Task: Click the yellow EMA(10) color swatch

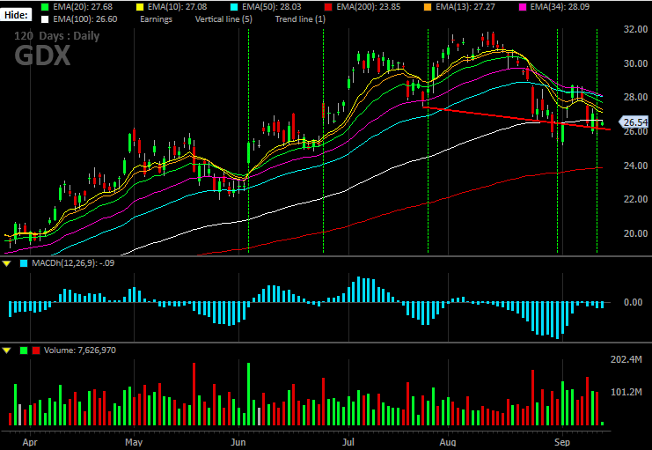Action: coord(141,7)
